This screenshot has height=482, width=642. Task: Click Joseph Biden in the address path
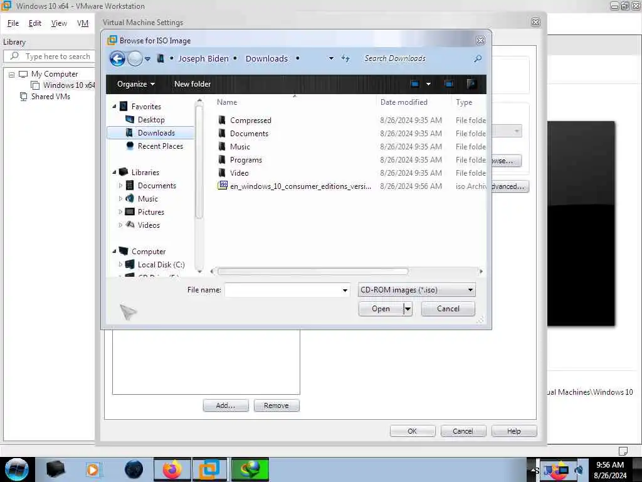pyautogui.click(x=203, y=58)
